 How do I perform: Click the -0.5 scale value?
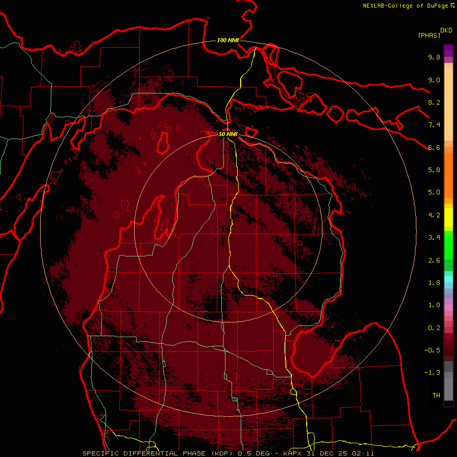click(x=432, y=350)
